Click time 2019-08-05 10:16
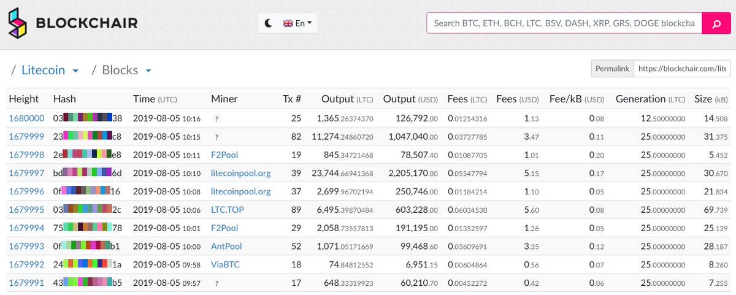This screenshot has width=736, height=295. (167, 118)
